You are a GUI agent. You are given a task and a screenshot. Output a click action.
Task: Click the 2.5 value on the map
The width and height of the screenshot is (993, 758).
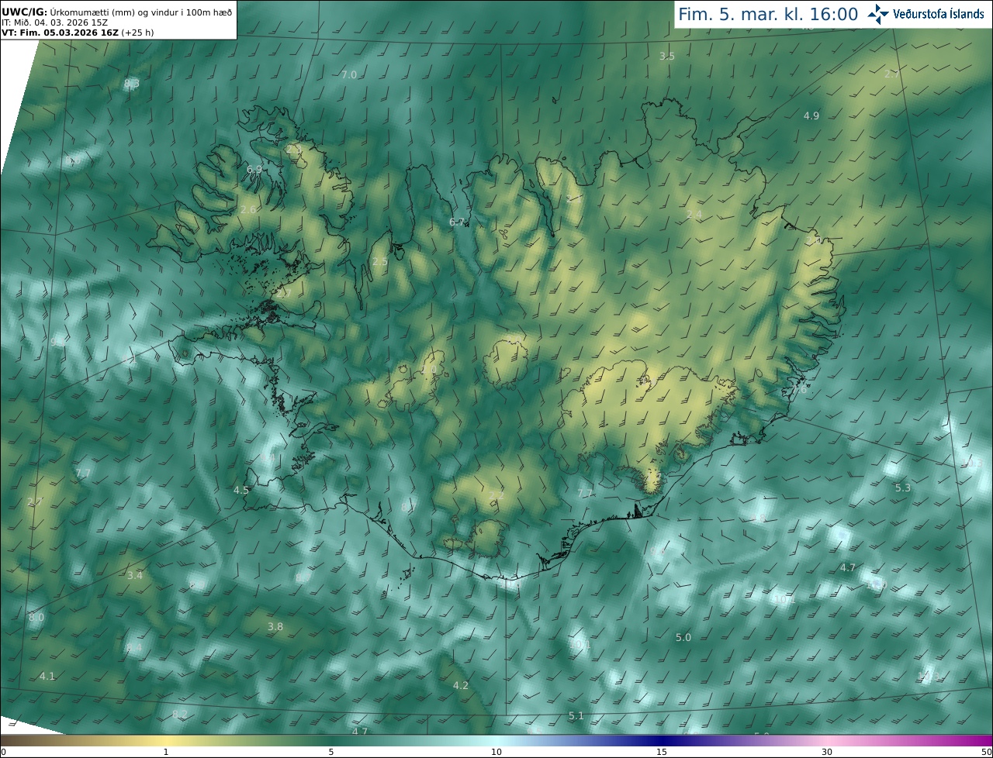point(379,262)
